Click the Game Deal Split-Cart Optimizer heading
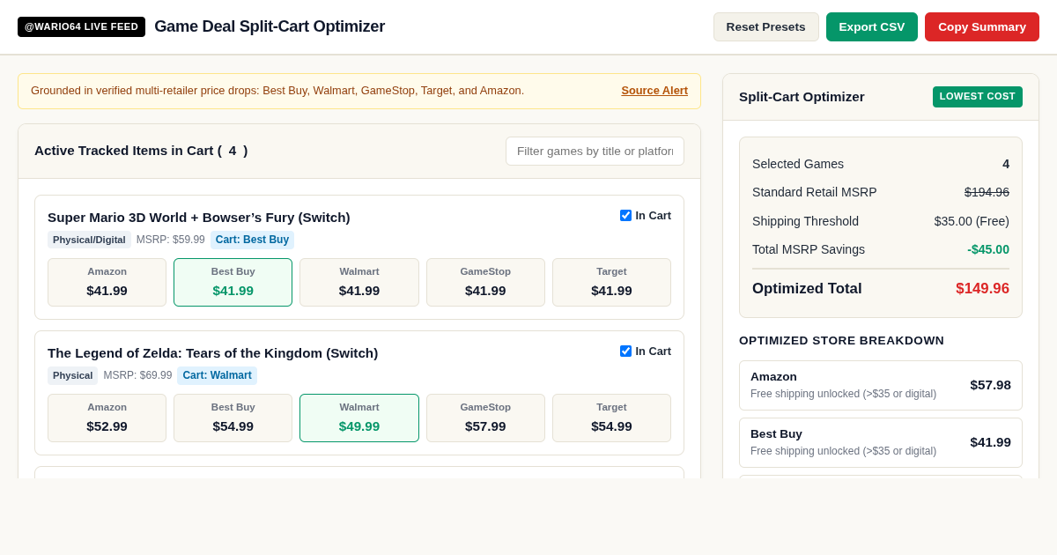Image resolution: width=1057 pixels, height=555 pixels. 270,26
